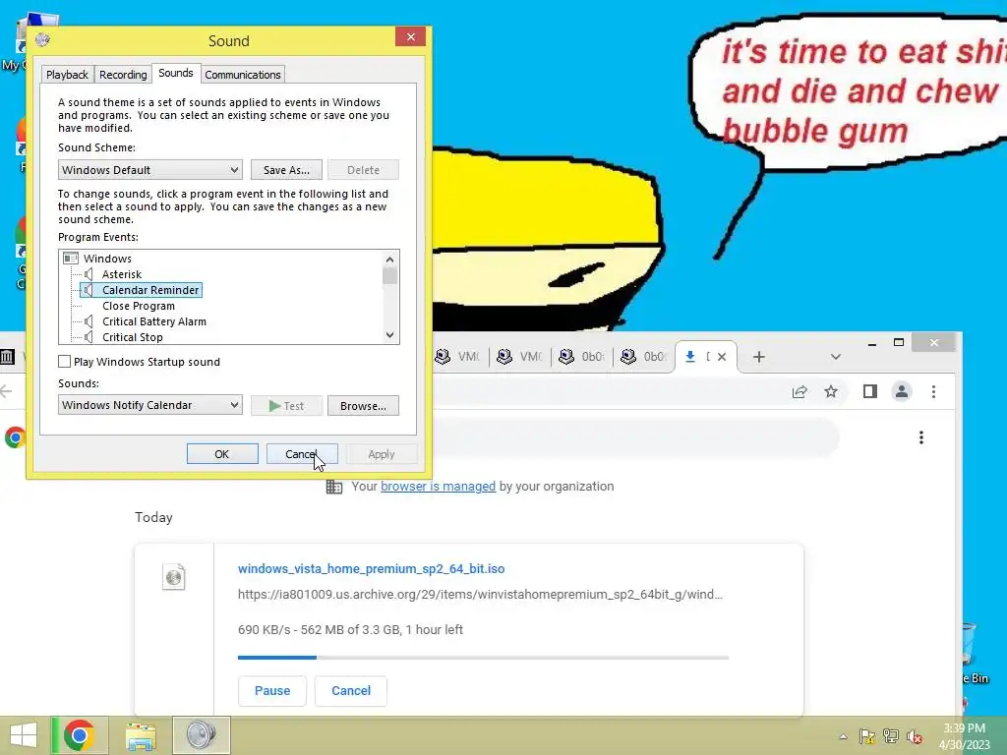The height and width of the screenshot is (755, 1007).
Task: Click the Save As... button
Action: (286, 170)
